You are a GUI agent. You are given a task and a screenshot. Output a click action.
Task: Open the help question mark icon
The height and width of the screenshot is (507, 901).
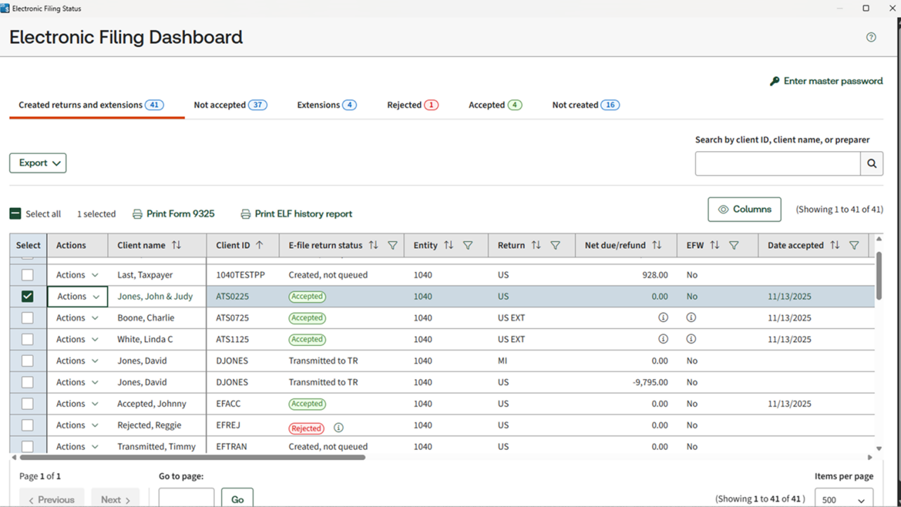pos(871,37)
